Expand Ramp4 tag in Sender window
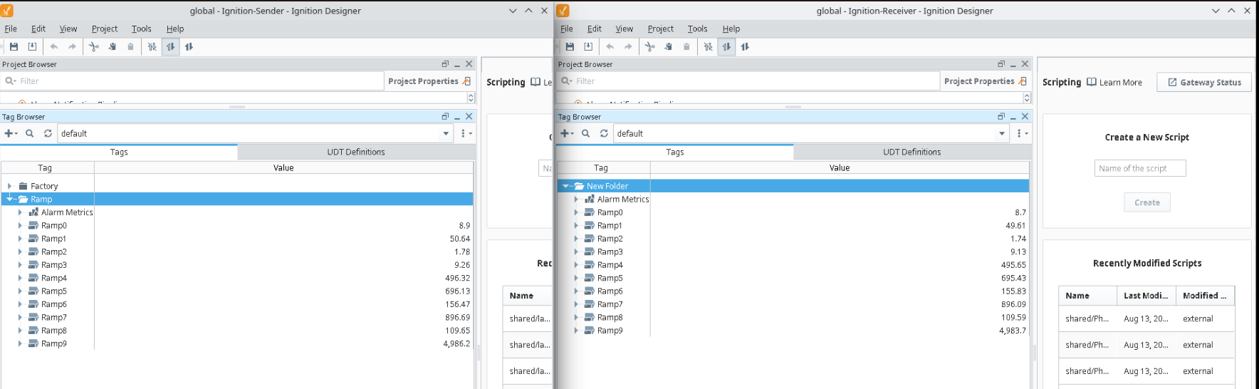Screen dimensions: 1259x389 click(x=20, y=278)
